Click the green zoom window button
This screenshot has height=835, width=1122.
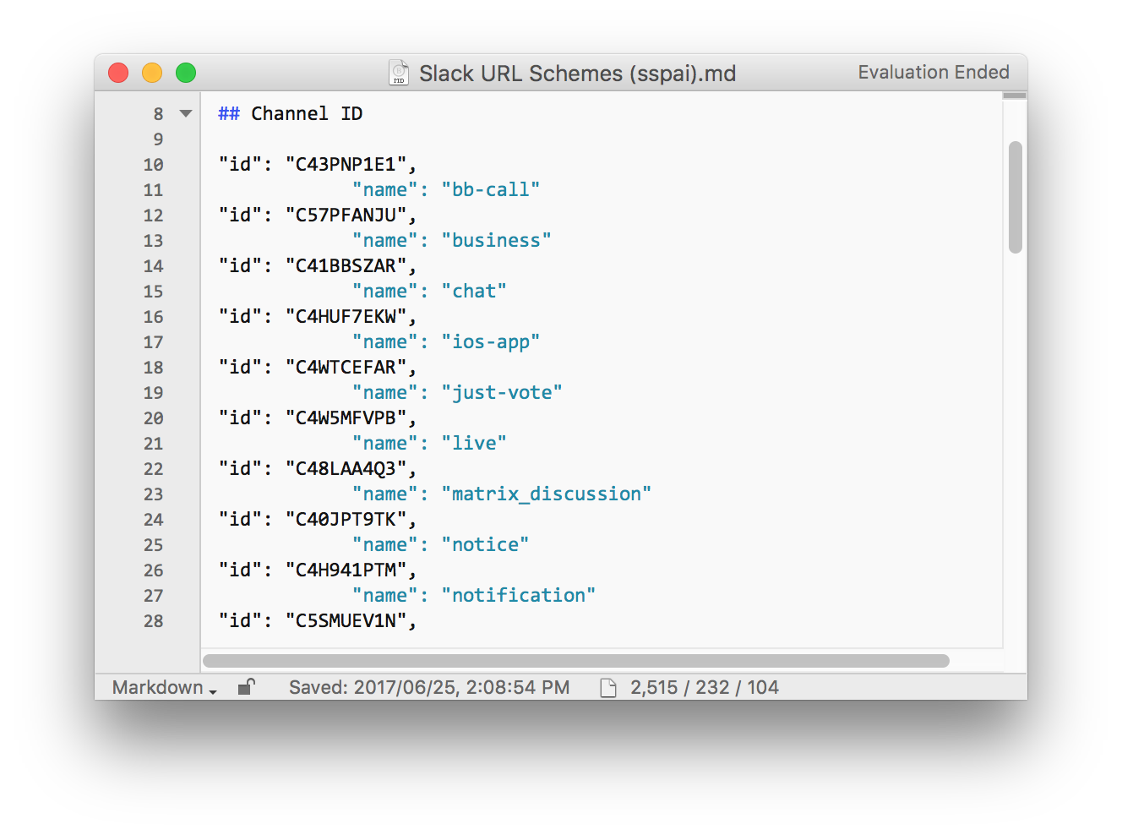[x=186, y=74]
